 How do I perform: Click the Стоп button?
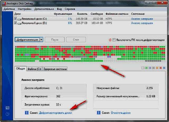76,40
